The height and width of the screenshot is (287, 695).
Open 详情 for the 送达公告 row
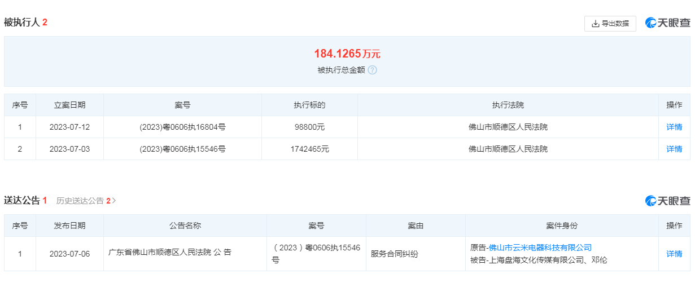[x=674, y=254]
